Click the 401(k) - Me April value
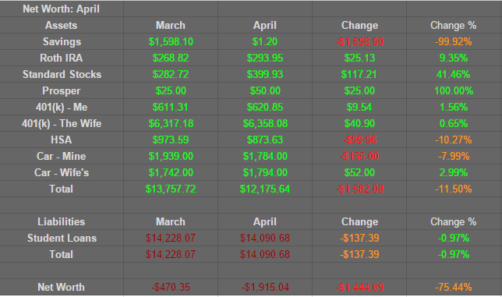The width and height of the screenshot is (502, 297). point(265,107)
